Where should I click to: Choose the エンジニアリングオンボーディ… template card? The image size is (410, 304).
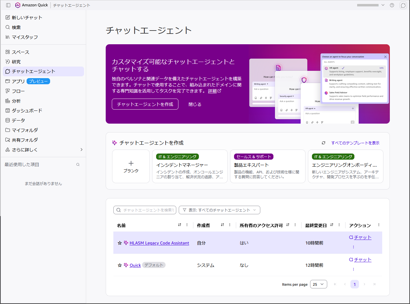coord(346,166)
